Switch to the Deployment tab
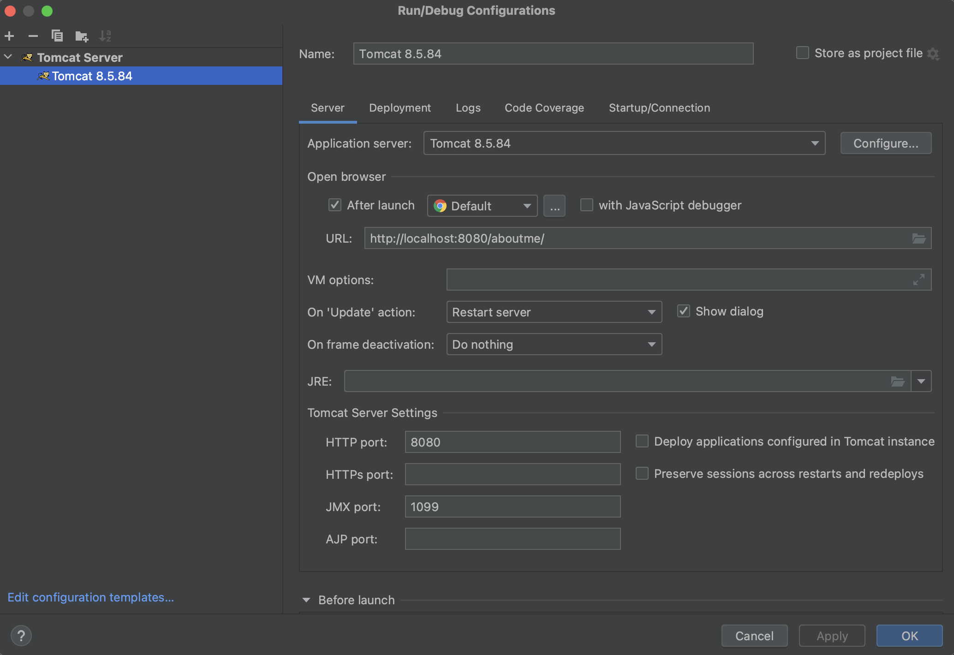Image resolution: width=954 pixels, height=655 pixels. point(400,108)
